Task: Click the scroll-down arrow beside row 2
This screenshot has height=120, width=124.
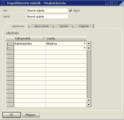Action: click(x=89, y=48)
